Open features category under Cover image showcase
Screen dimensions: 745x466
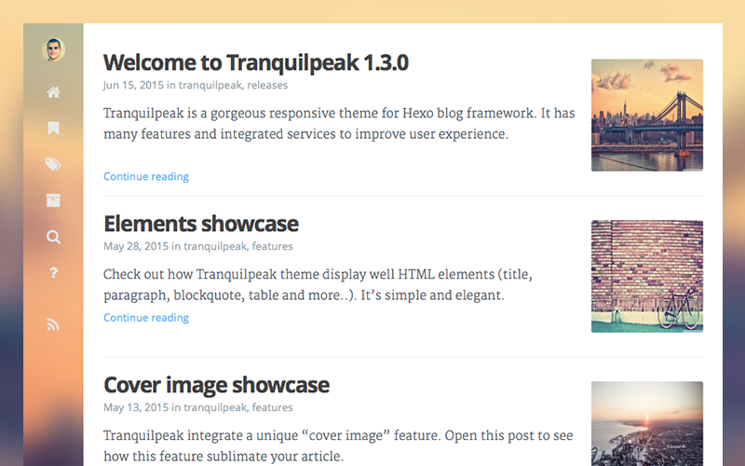tap(272, 407)
